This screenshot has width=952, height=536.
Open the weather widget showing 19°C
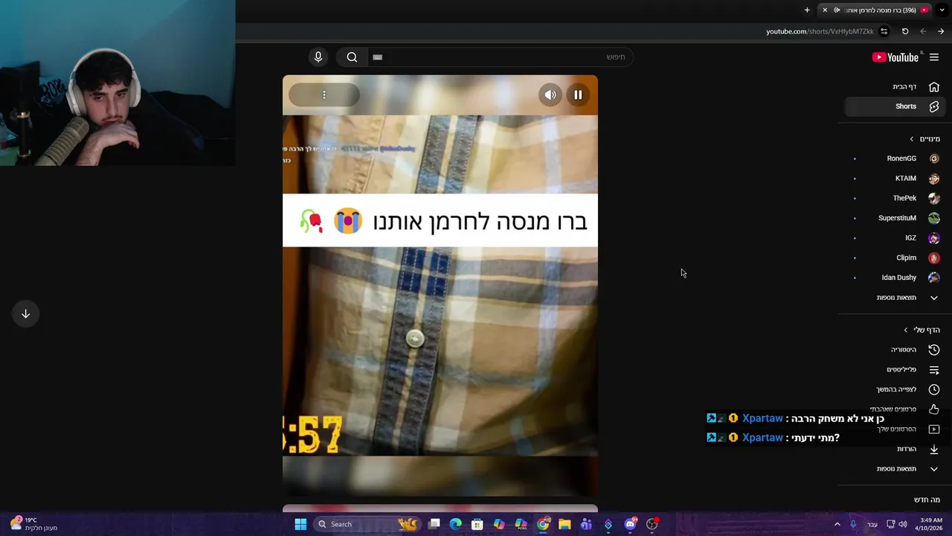33,524
